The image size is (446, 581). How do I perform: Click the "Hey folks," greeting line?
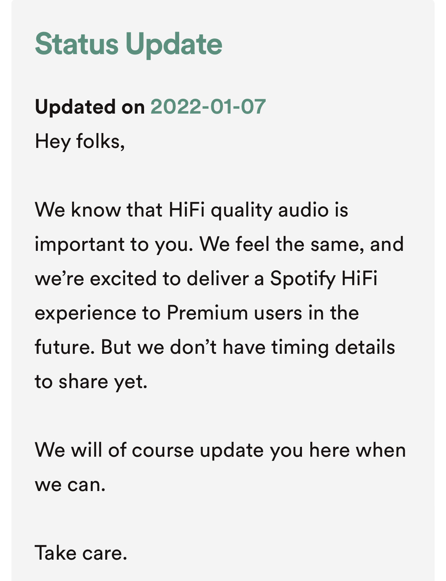click(80, 141)
